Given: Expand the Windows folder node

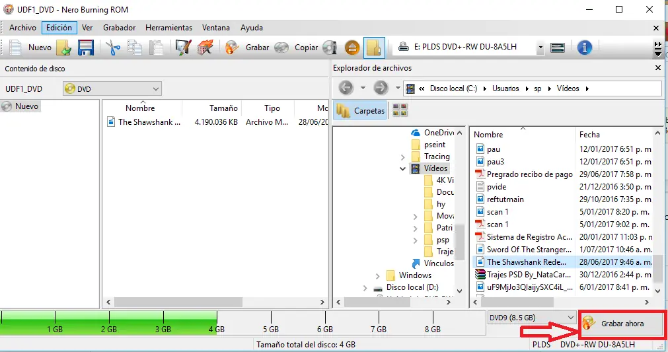Looking at the screenshot, I should coord(377,276).
